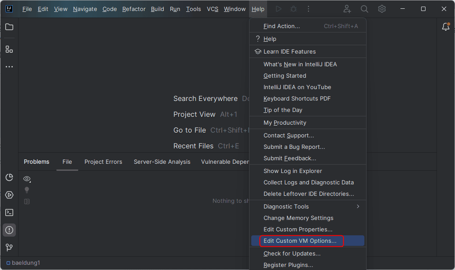The image size is (455, 270).
Task: Select Getting Started entry
Action: 308,76
